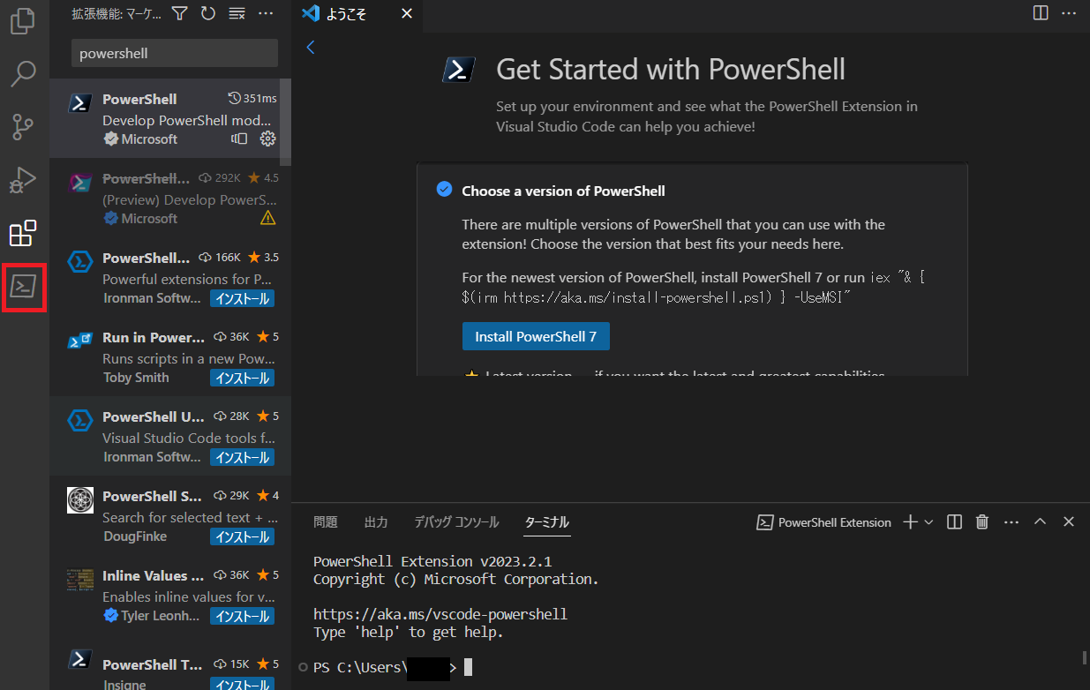
Task: Open extensions view more actions menu
Action: click(266, 13)
